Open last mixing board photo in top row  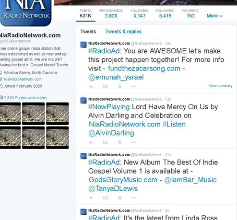pos(58,114)
